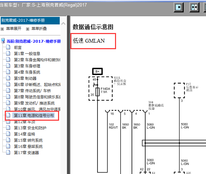This screenshot has width=206, height=174.
Task: Click the page icon beside 第15章
Action: (8, 140)
